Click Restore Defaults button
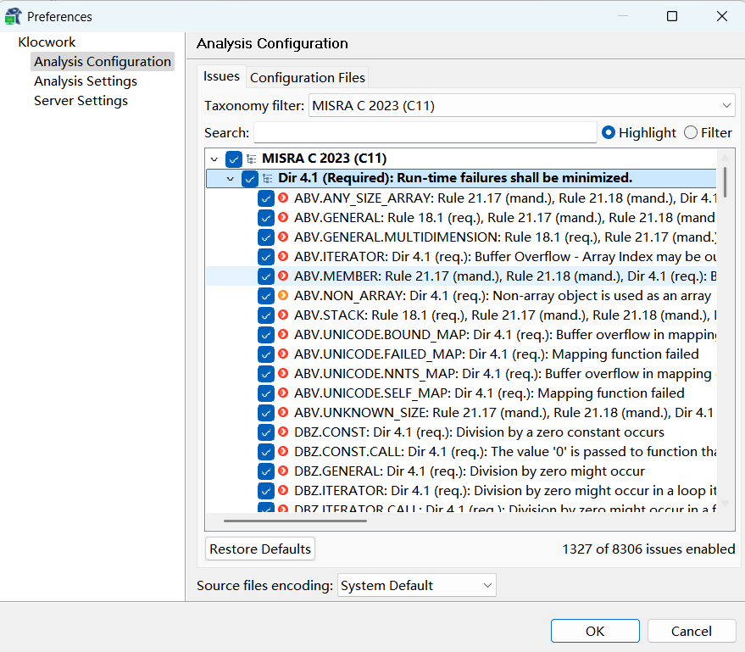Screen dimensions: 745x652 260,549
